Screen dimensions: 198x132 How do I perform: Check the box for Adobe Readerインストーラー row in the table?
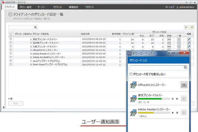(11, 53)
